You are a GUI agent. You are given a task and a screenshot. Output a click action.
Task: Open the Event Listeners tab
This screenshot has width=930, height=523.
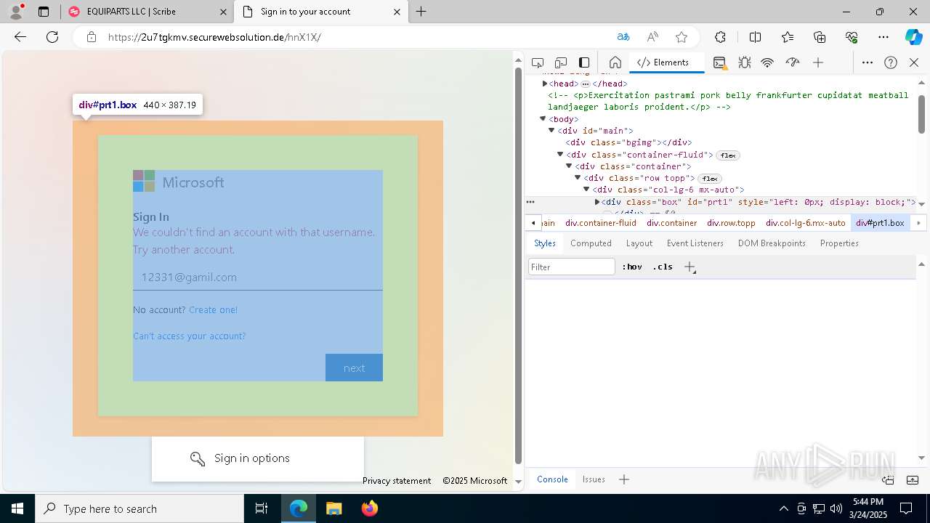point(695,243)
